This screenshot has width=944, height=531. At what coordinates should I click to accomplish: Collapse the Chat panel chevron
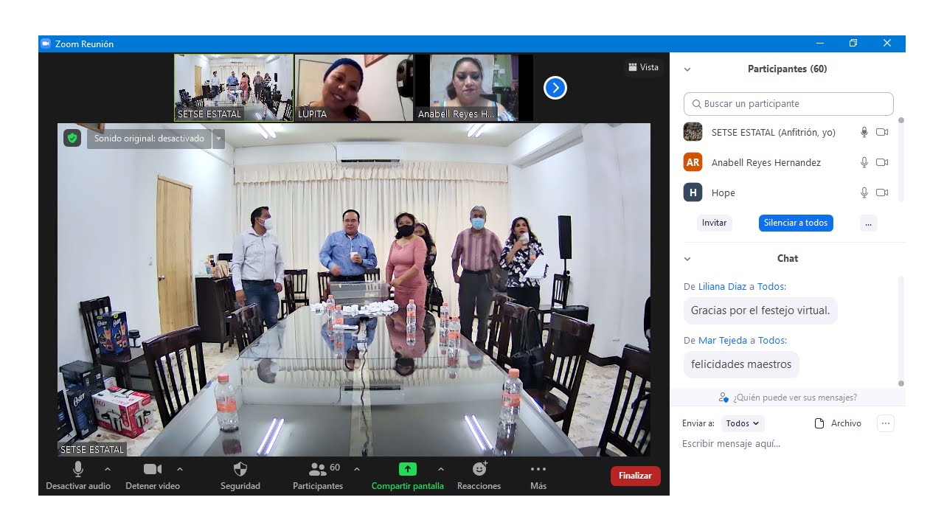coord(687,259)
